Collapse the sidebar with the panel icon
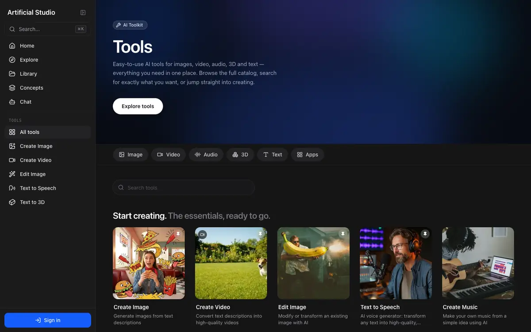531x332 pixels. pyautogui.click(x=83, y=13)
